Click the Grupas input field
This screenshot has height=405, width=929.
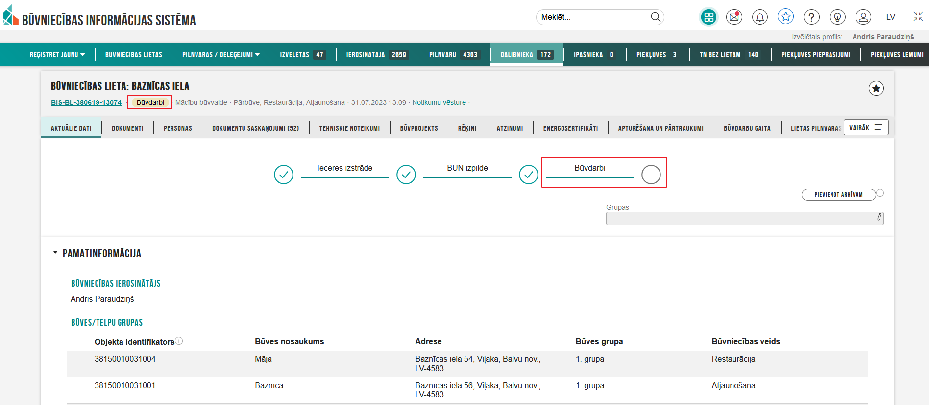(745, 218)
